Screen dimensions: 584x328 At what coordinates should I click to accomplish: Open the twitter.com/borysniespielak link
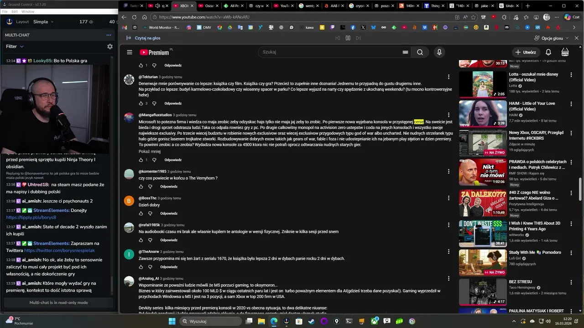click(x=59, y=251)
